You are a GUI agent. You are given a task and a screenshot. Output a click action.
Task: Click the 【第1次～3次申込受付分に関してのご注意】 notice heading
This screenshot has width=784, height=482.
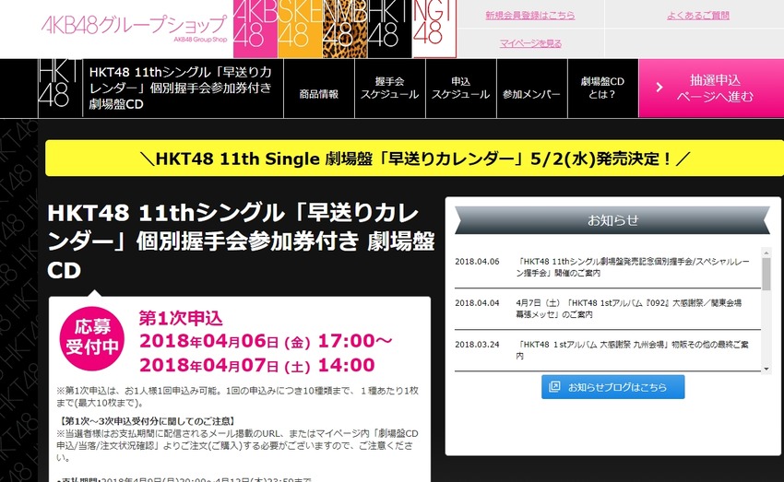point(147,421)
